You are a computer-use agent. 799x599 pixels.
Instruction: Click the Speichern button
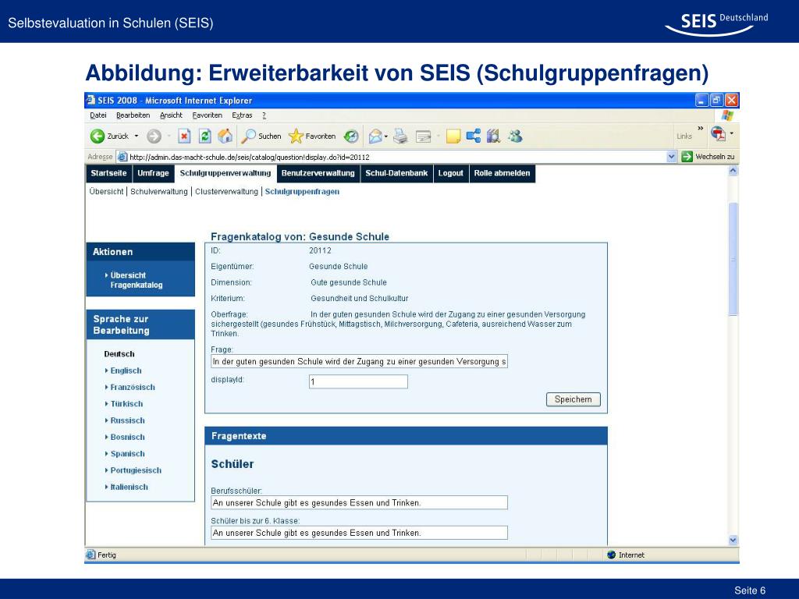[x=574, y=399]
